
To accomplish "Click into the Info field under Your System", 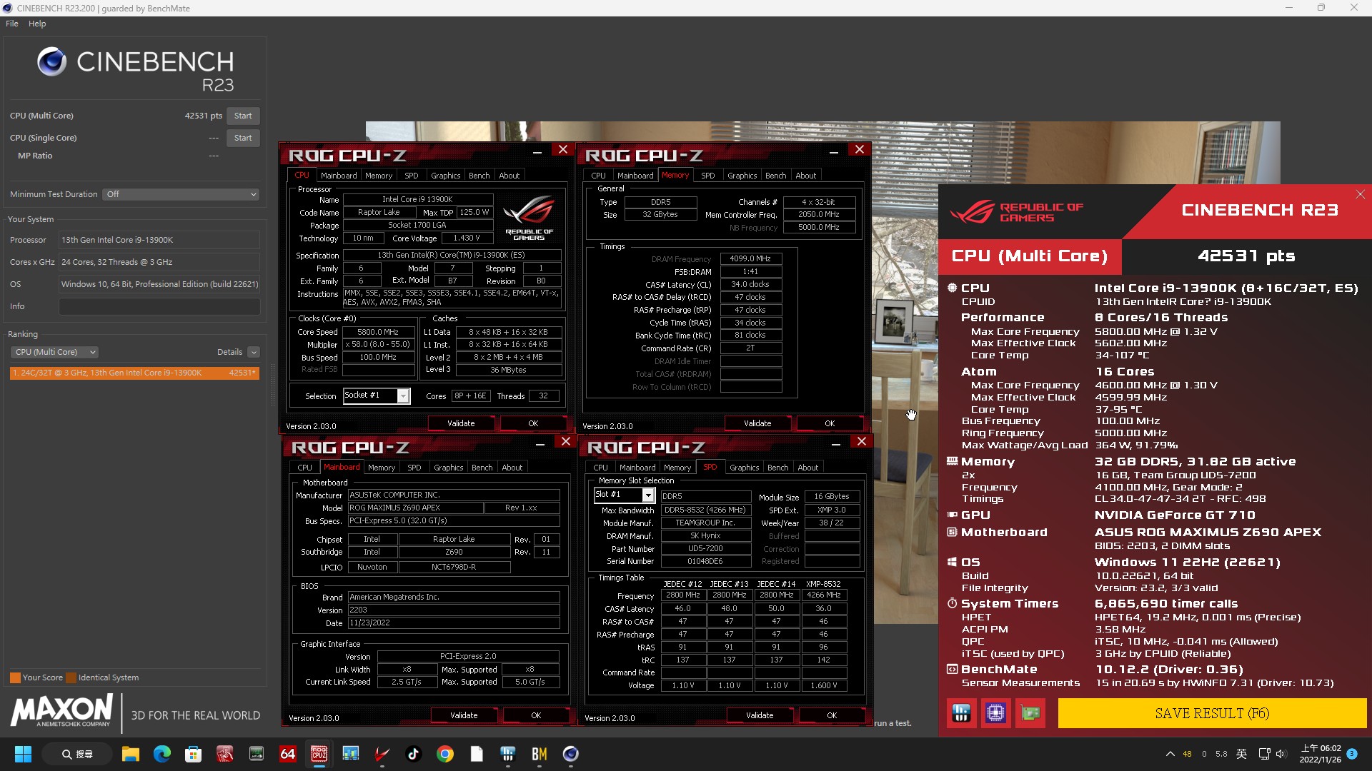I will point(159,306).
